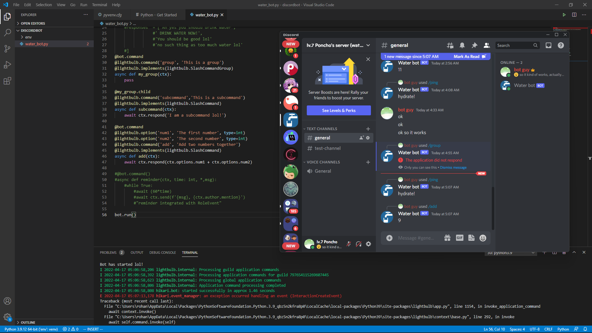This screenshot has height=333, width=592.
Task: Click the Dismiss message link
Action: (x=453, y=167)
